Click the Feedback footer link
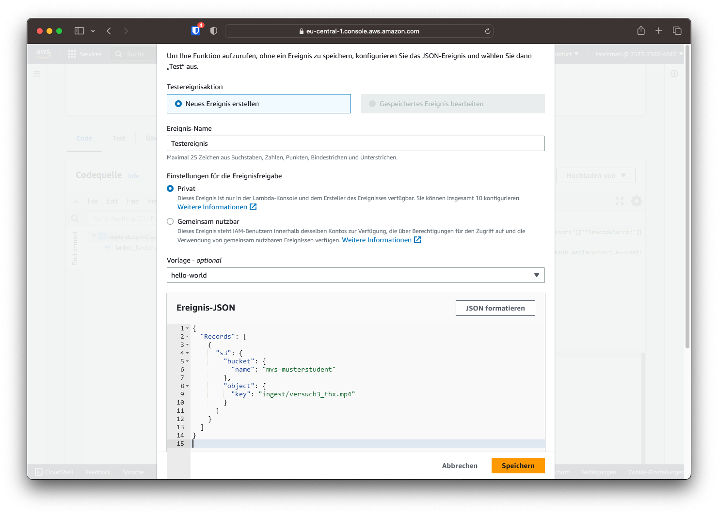The width and height of the screenshot is (718, 515). point(98,472)
